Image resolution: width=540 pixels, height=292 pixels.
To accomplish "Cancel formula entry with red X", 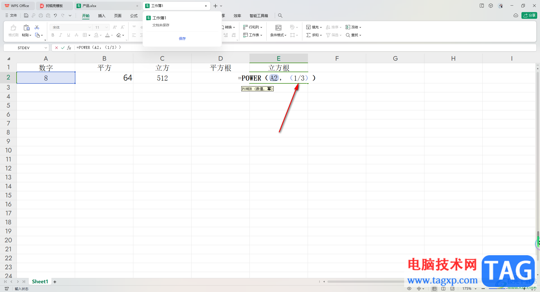I will coord(57,48).
